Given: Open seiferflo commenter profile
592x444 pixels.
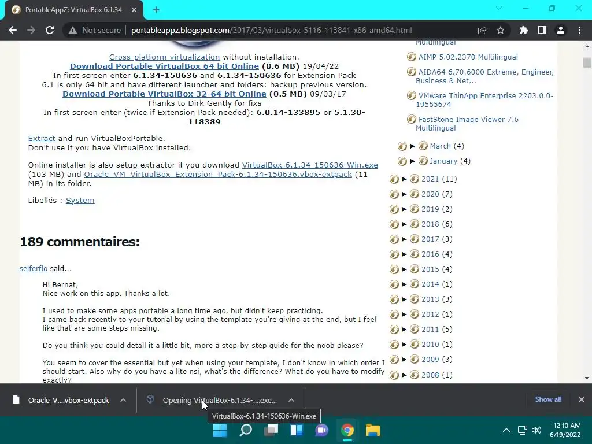Looking at the screenshot, I should [x=33, y=269].
